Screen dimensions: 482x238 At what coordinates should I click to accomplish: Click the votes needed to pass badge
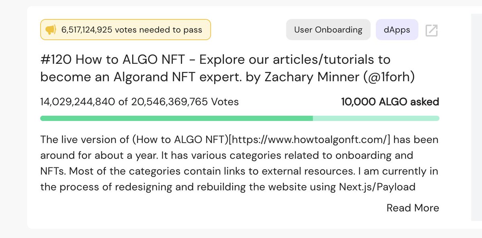(x=125, y=30)
